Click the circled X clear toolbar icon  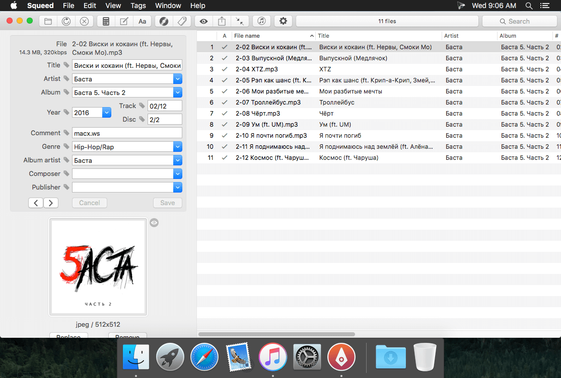(85, 22)
